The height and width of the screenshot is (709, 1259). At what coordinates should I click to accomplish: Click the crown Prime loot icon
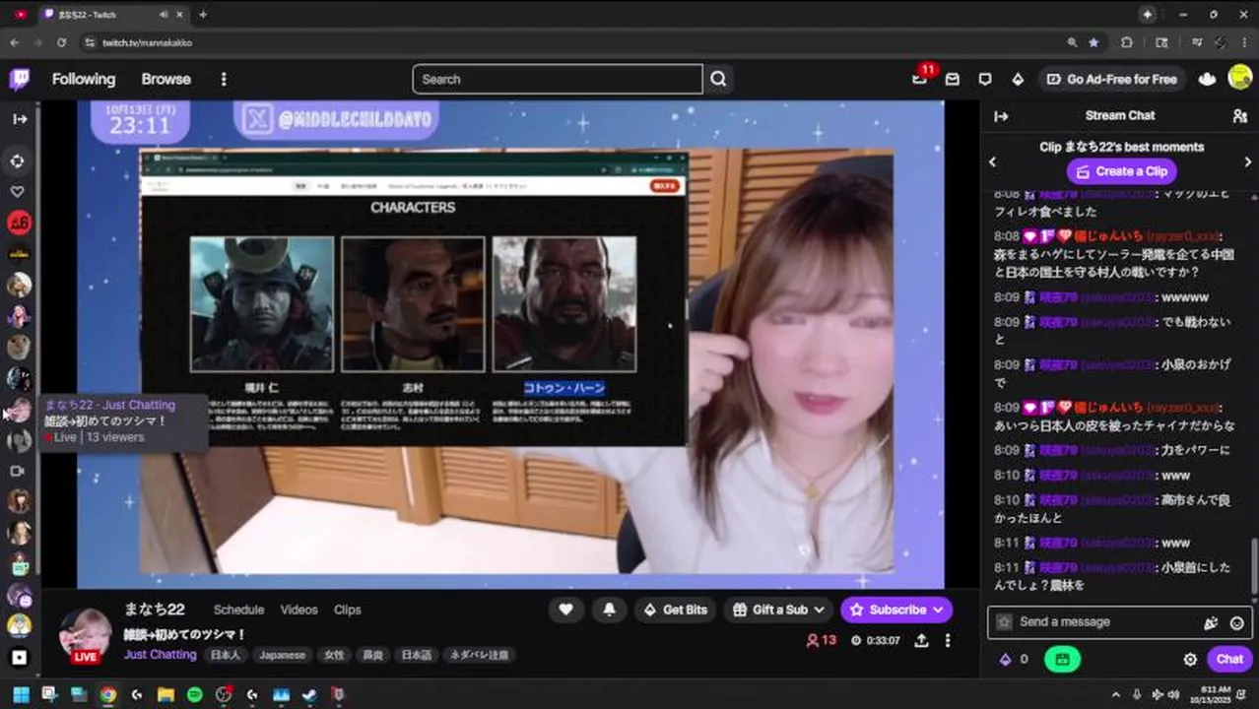(1208, 79)
